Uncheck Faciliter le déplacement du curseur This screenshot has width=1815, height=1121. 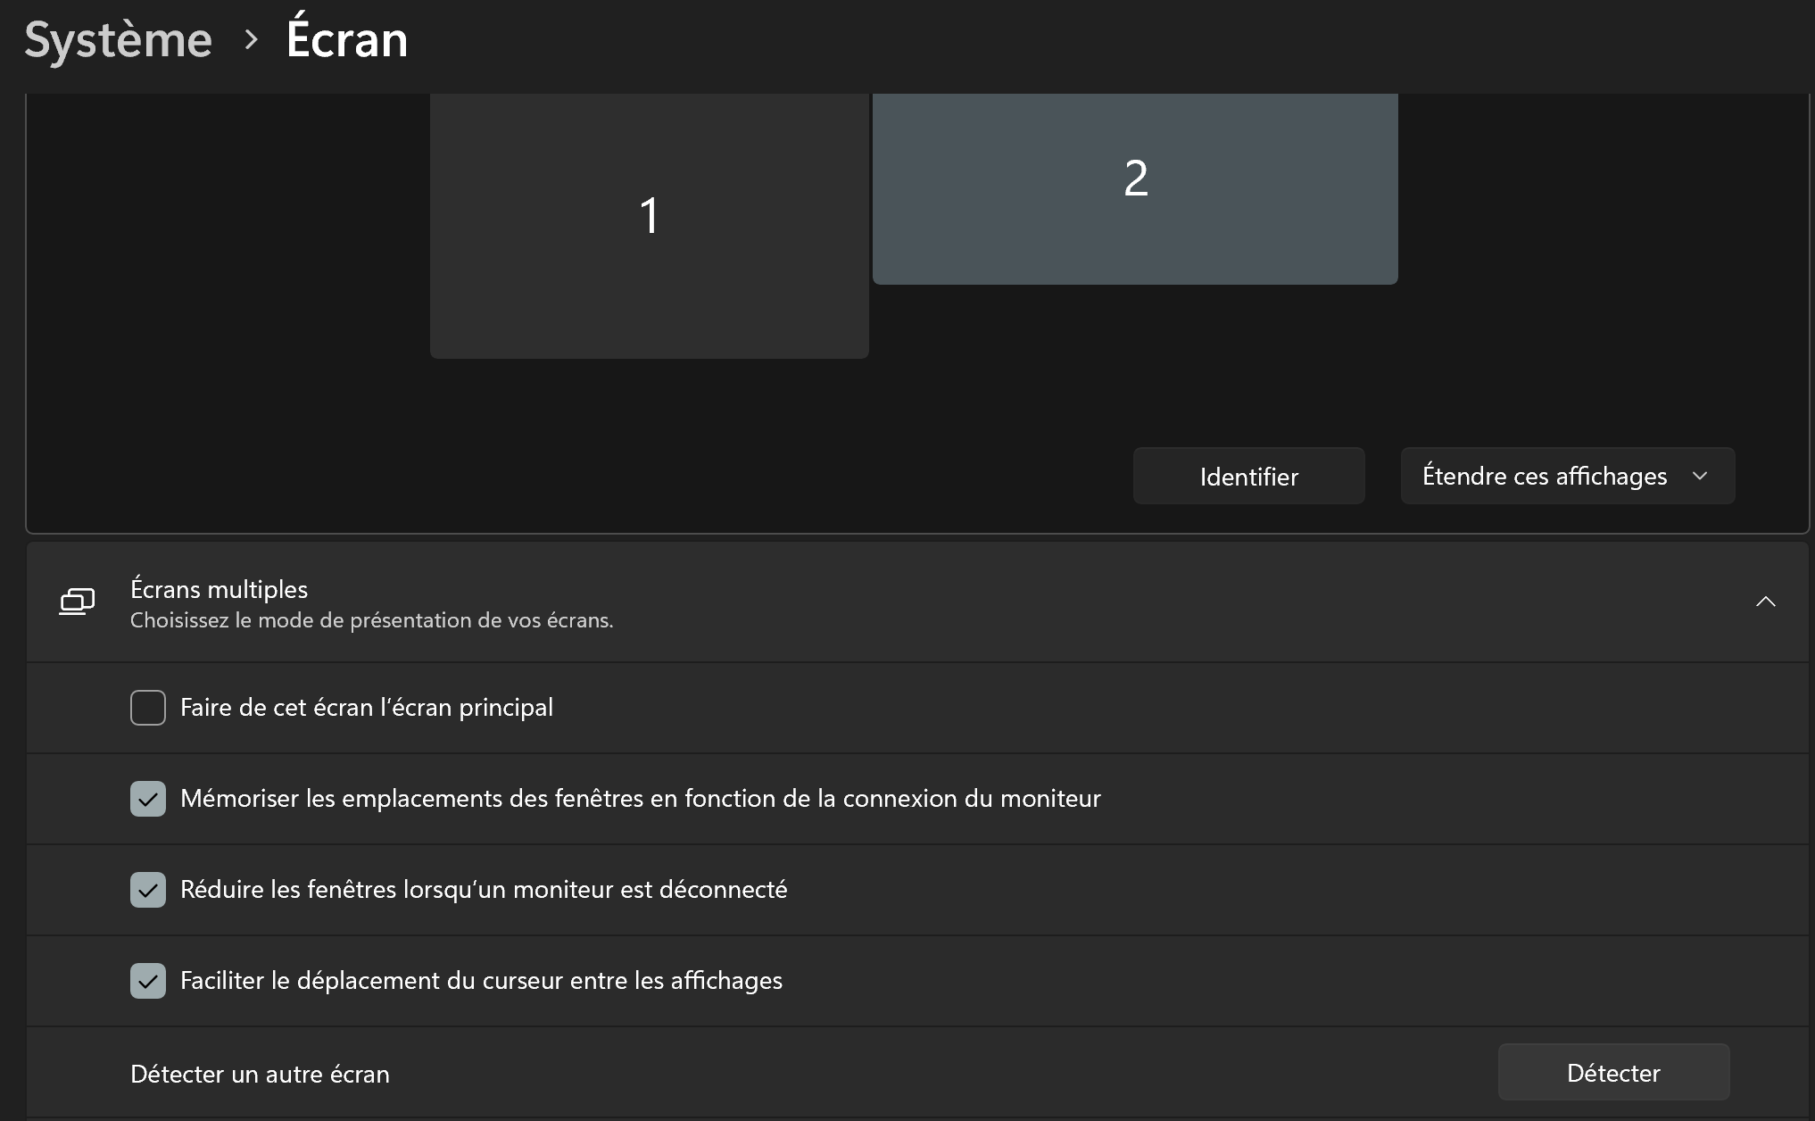(148, 981)
